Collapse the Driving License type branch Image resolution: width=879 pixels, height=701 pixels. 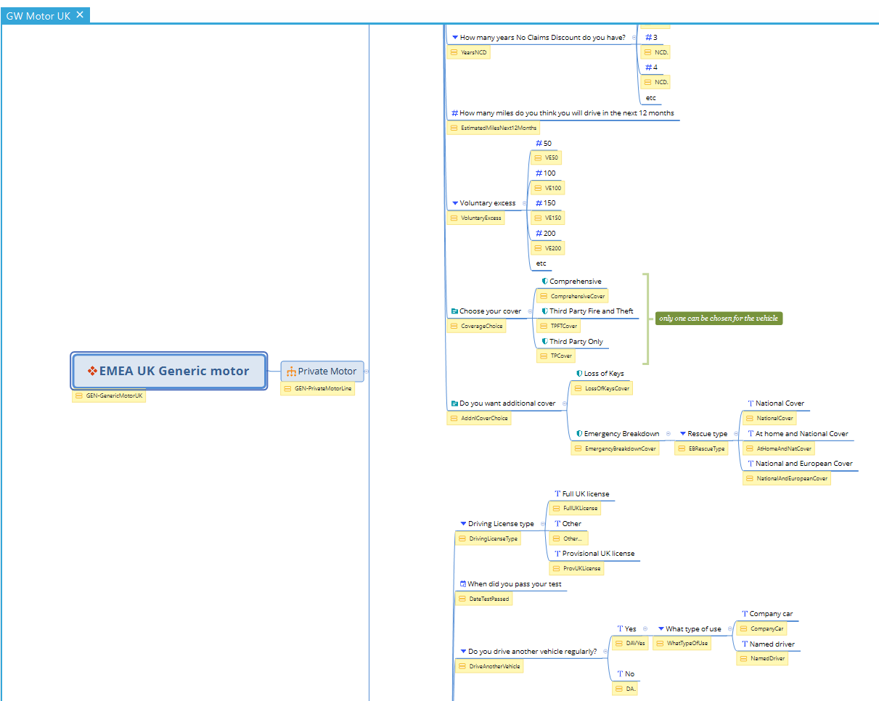point(543,524)
